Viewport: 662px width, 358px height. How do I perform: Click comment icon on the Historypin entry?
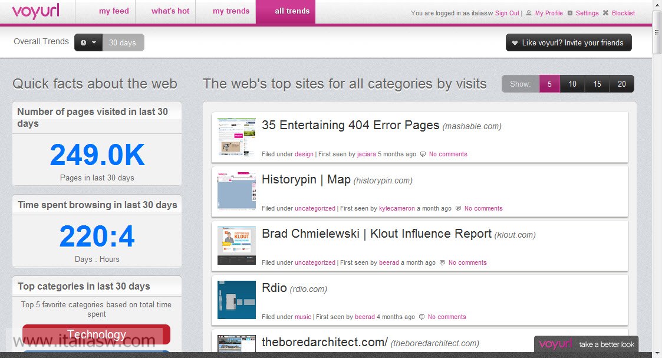click(458, 209)
